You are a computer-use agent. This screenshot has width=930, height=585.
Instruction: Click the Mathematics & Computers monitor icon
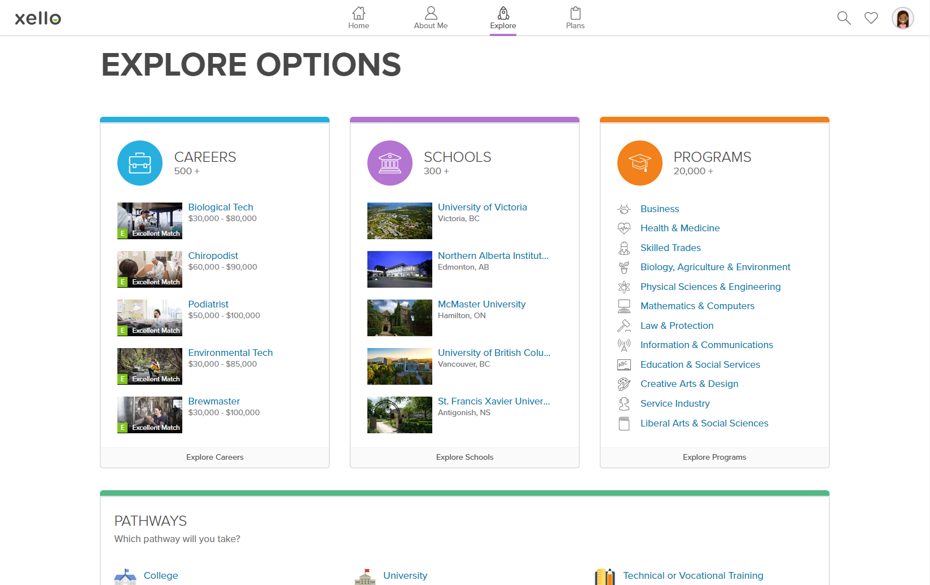tap(624, 306)
